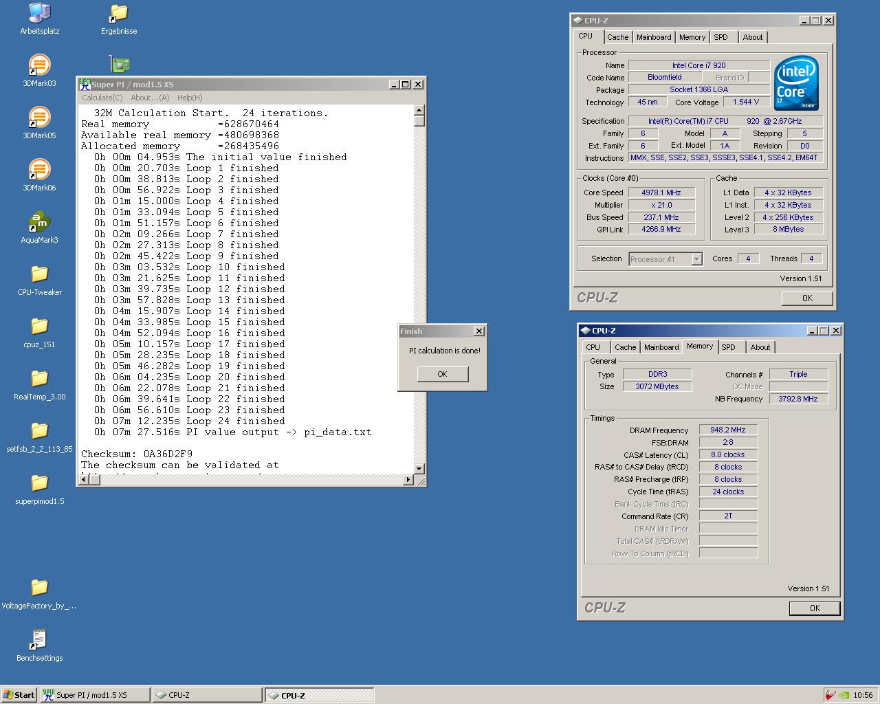The image size is (880, 704).
Task: Click the graphics card icon behind Super PI
Action: click(x=120, y=65)
